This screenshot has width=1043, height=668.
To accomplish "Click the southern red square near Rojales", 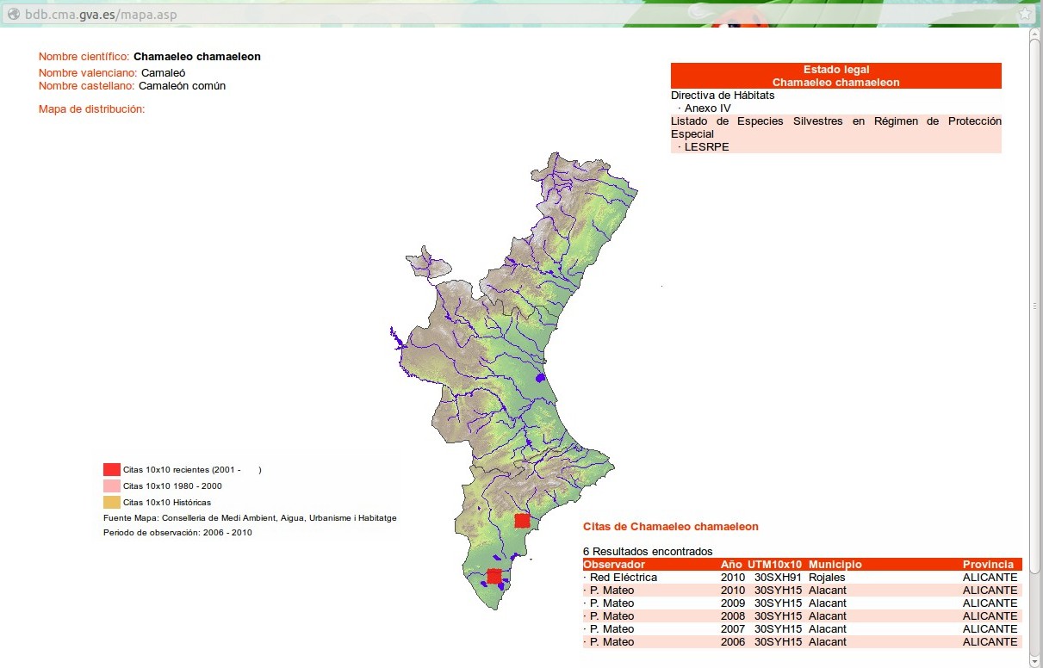I will (494, 575).
